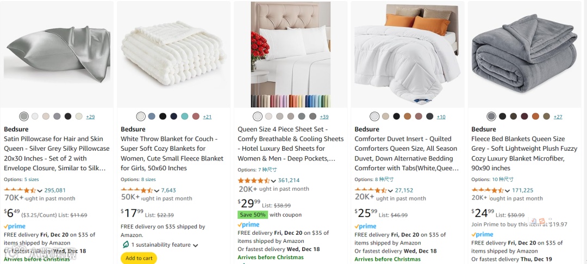View 5 sizes options for pillowcase

click(32, 179)
